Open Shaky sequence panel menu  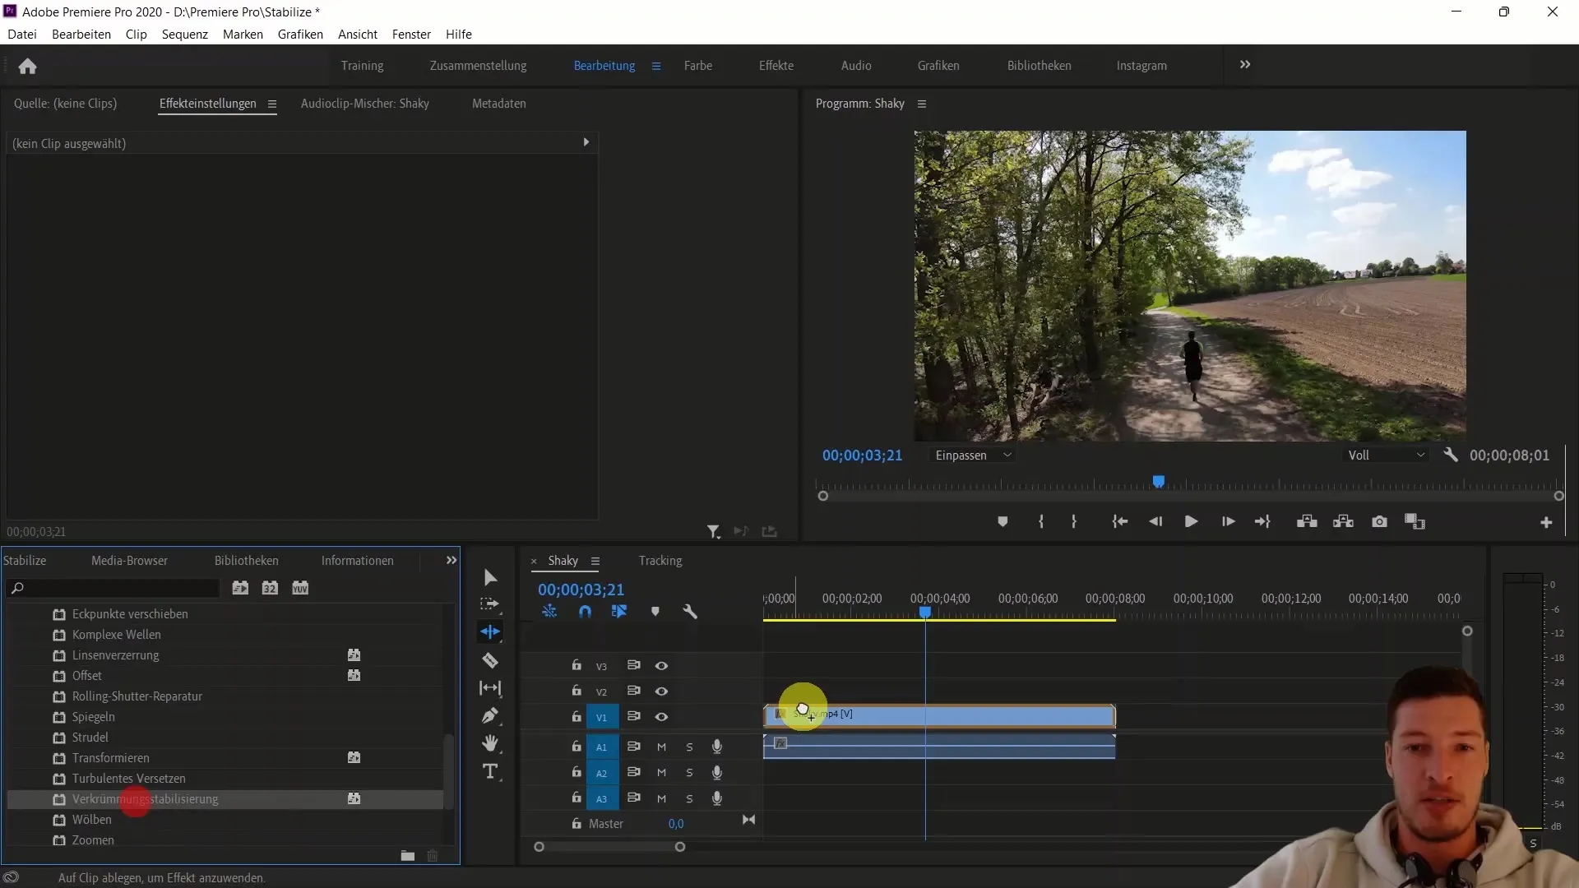coord(595,561)
